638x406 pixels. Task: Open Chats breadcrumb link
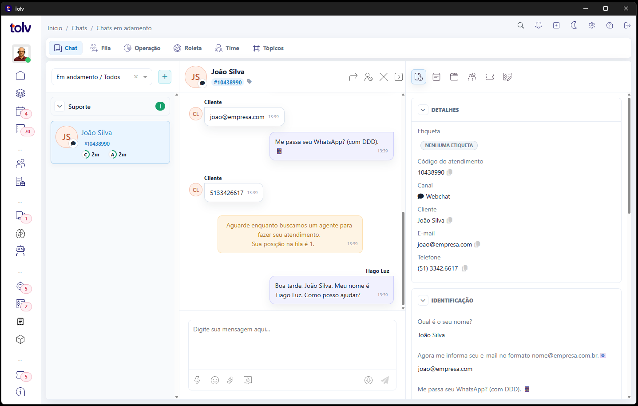click(x=79, y=28)
